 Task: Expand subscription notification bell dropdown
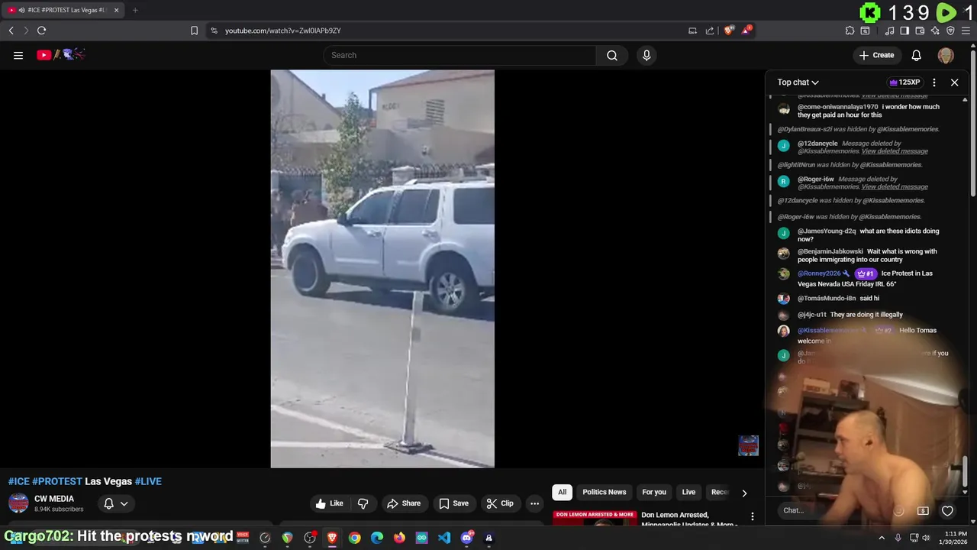[116, 503]
